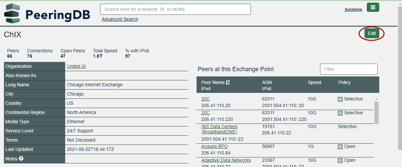Click the peers list scroll-up arrow
402x167 pixels.
pyautogui.click(x=376, y=99)
